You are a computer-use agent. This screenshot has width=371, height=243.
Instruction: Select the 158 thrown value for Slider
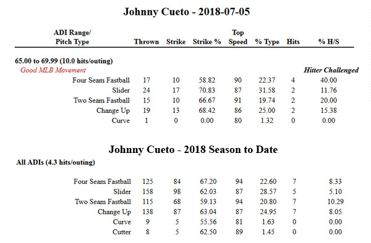tap(148, 192)
